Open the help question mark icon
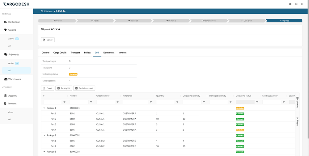Viewport: 309px width, 156px height. [296, 4]
